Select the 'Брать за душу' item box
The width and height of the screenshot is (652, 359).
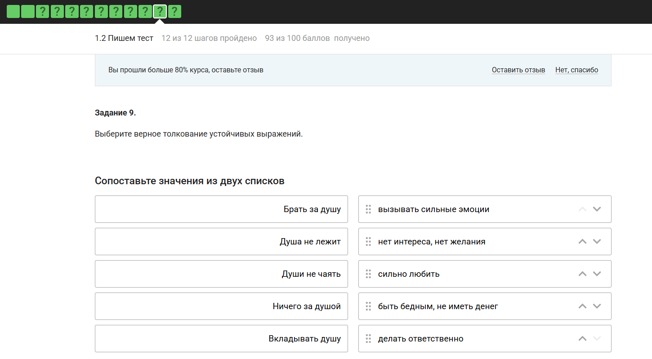pyautogui.click(x=221, y=209)
